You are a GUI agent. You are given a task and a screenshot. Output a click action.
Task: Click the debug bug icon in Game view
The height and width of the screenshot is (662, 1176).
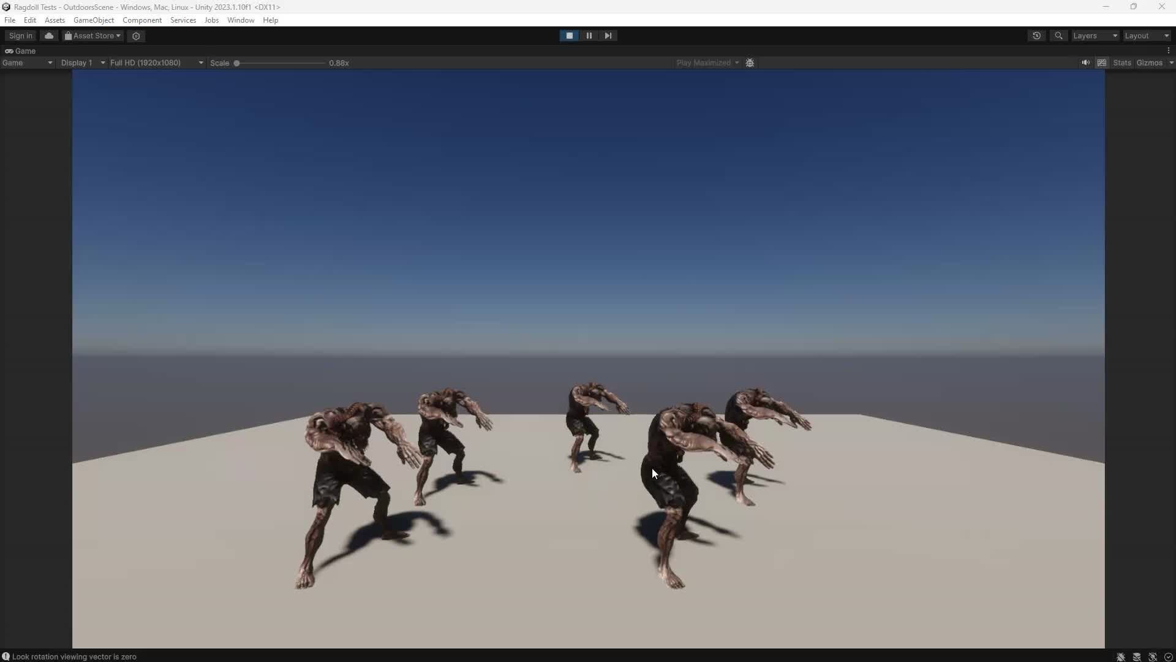(750, 63)
